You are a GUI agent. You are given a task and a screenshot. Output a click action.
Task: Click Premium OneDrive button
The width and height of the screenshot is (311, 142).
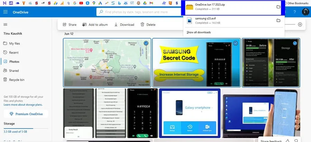tap(26, 114)
